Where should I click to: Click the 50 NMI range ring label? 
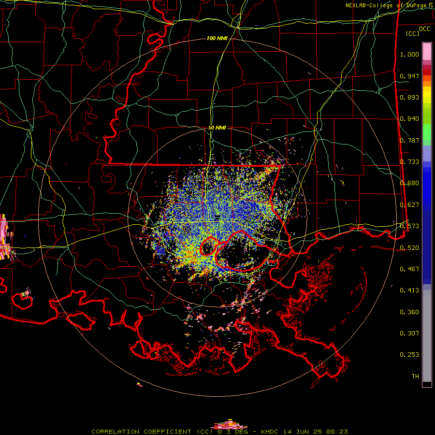217,128
